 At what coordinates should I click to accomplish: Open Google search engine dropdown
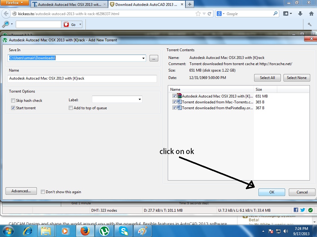coord(224,14)
